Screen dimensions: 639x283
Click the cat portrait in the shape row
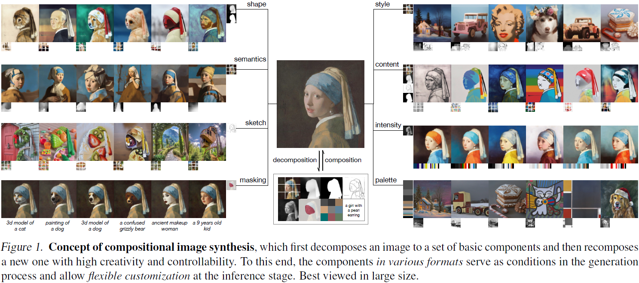(x=20, y=23)
